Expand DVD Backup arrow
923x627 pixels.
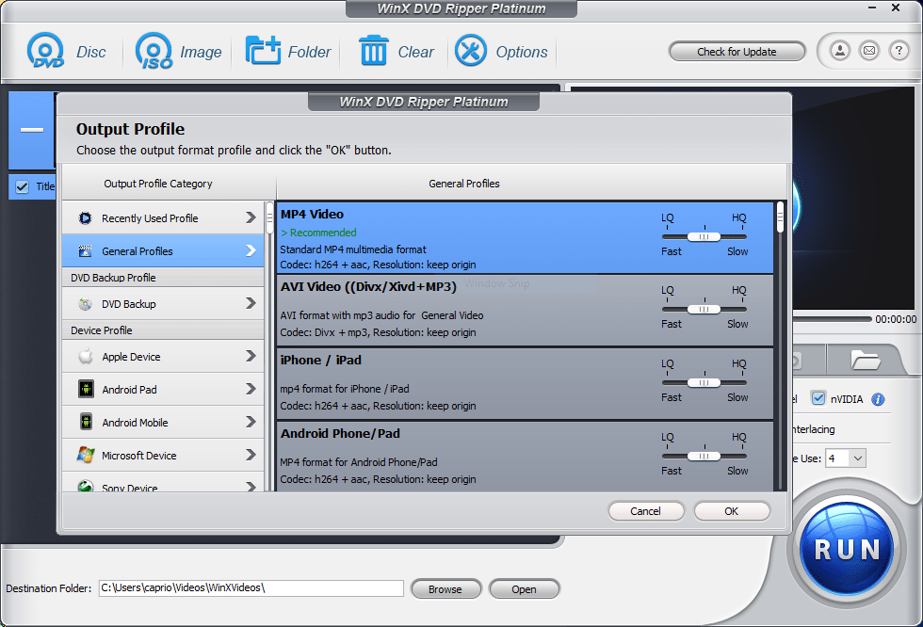coord(251,303)
